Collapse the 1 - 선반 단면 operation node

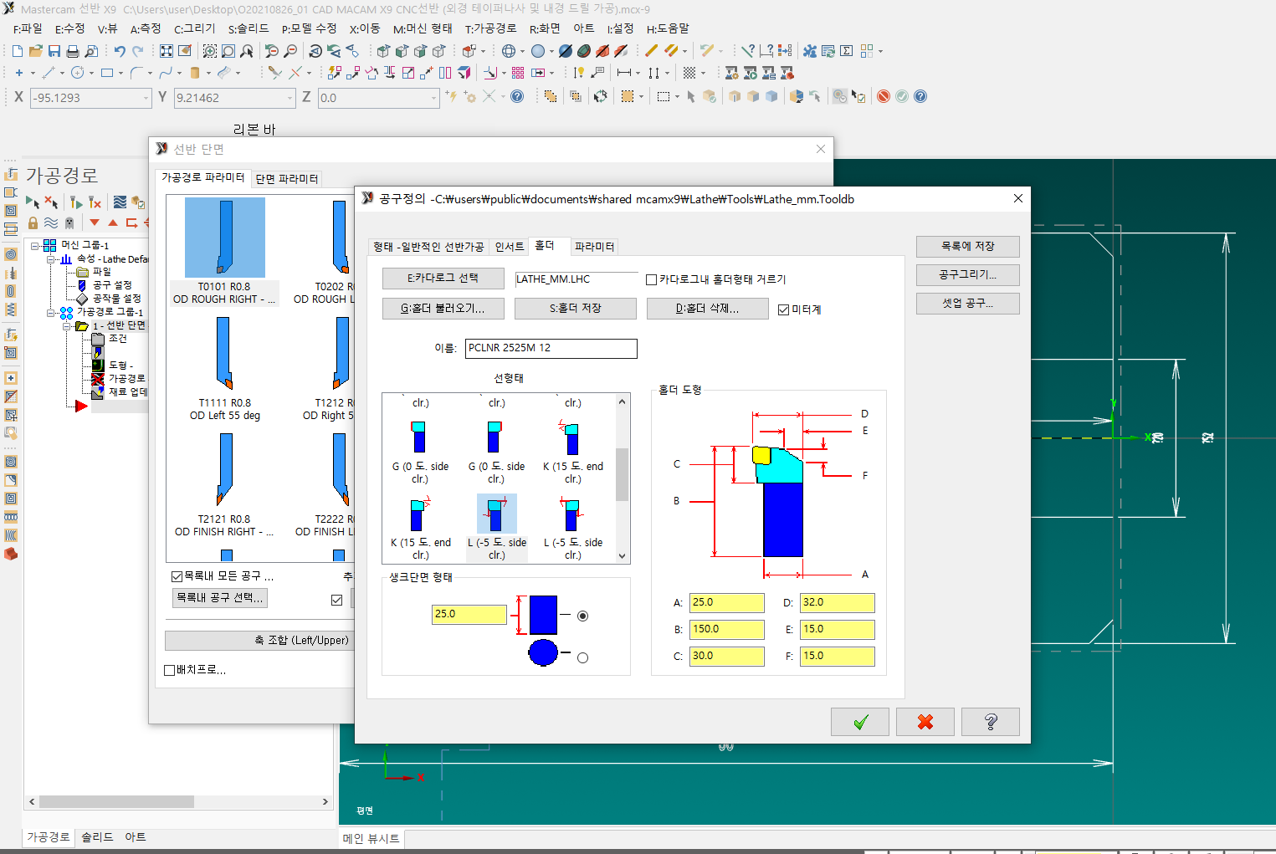pyautogui.click(x=67, y=326)
